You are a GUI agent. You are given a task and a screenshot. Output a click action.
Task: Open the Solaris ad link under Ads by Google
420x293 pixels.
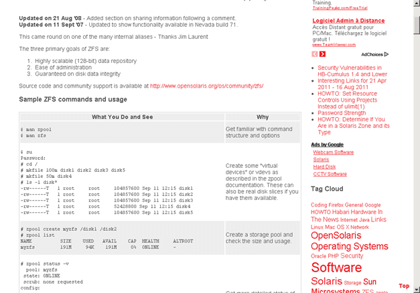tap(321, 159)
